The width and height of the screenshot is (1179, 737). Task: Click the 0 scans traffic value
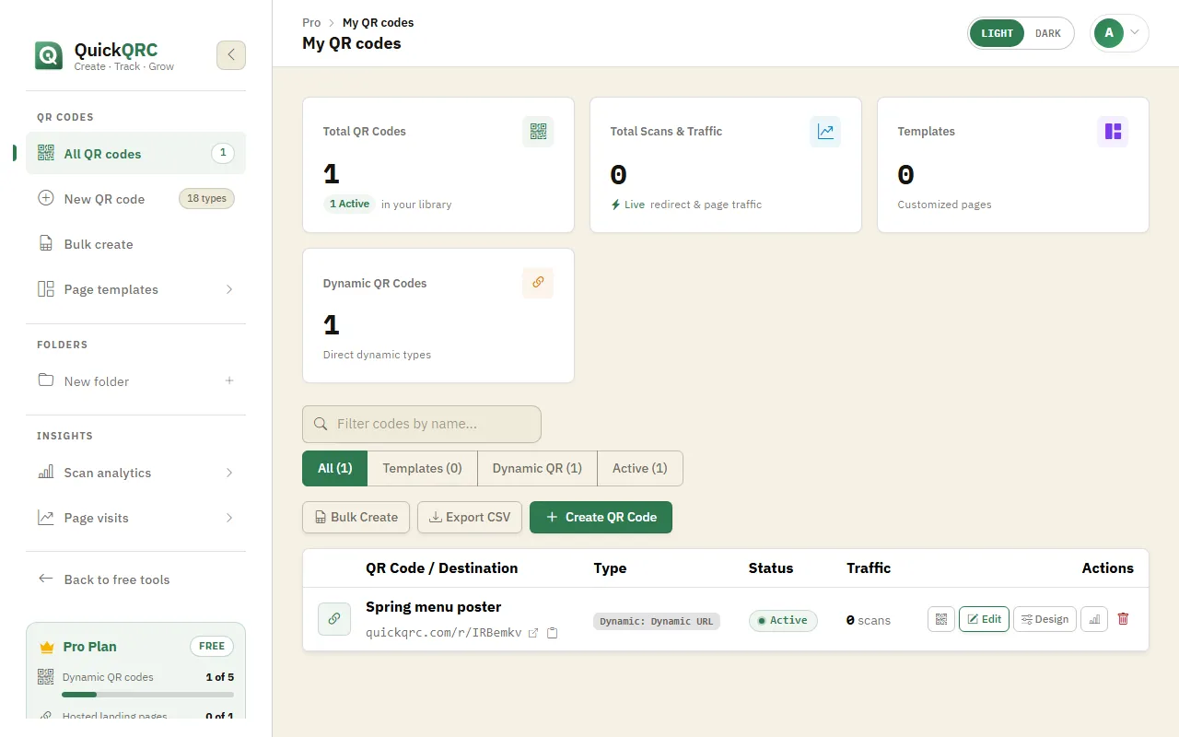point(869,620)
